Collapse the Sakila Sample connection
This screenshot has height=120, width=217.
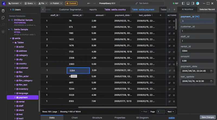9,30
